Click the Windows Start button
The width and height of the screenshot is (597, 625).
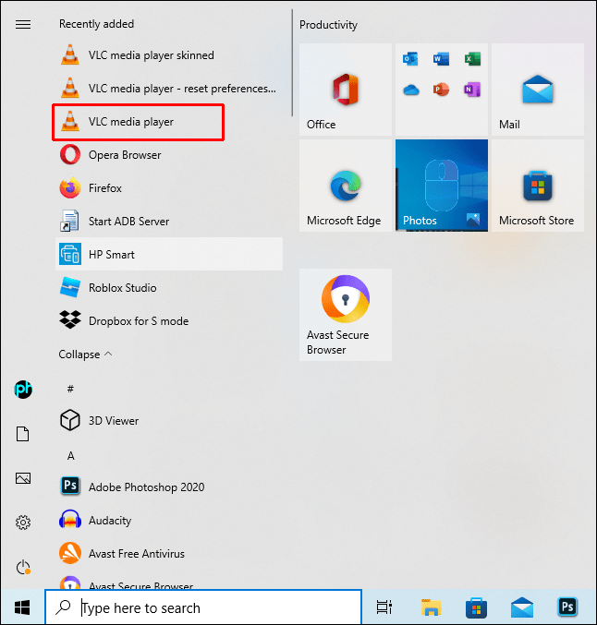[22, 607]
